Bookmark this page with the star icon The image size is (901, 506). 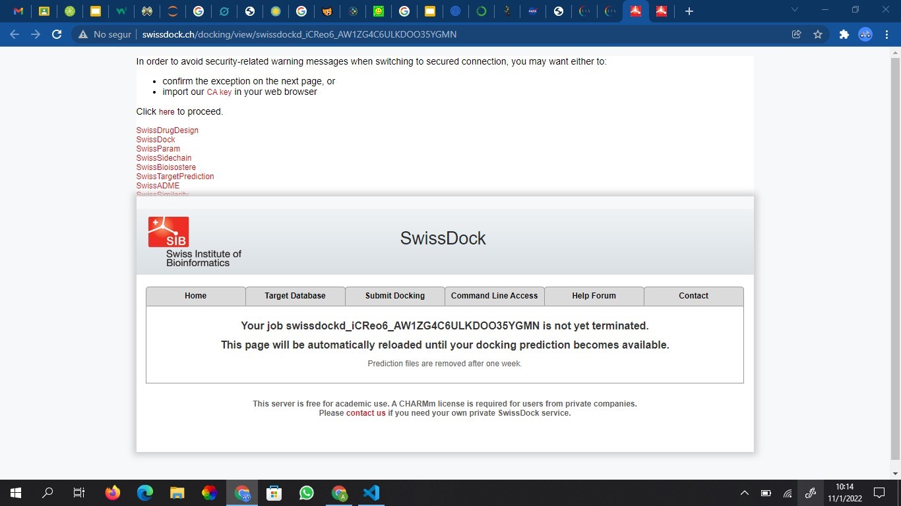[x=818, y=34]
